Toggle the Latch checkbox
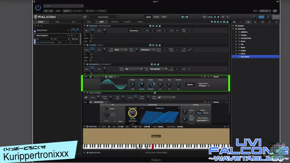 (x=189, y=69)
